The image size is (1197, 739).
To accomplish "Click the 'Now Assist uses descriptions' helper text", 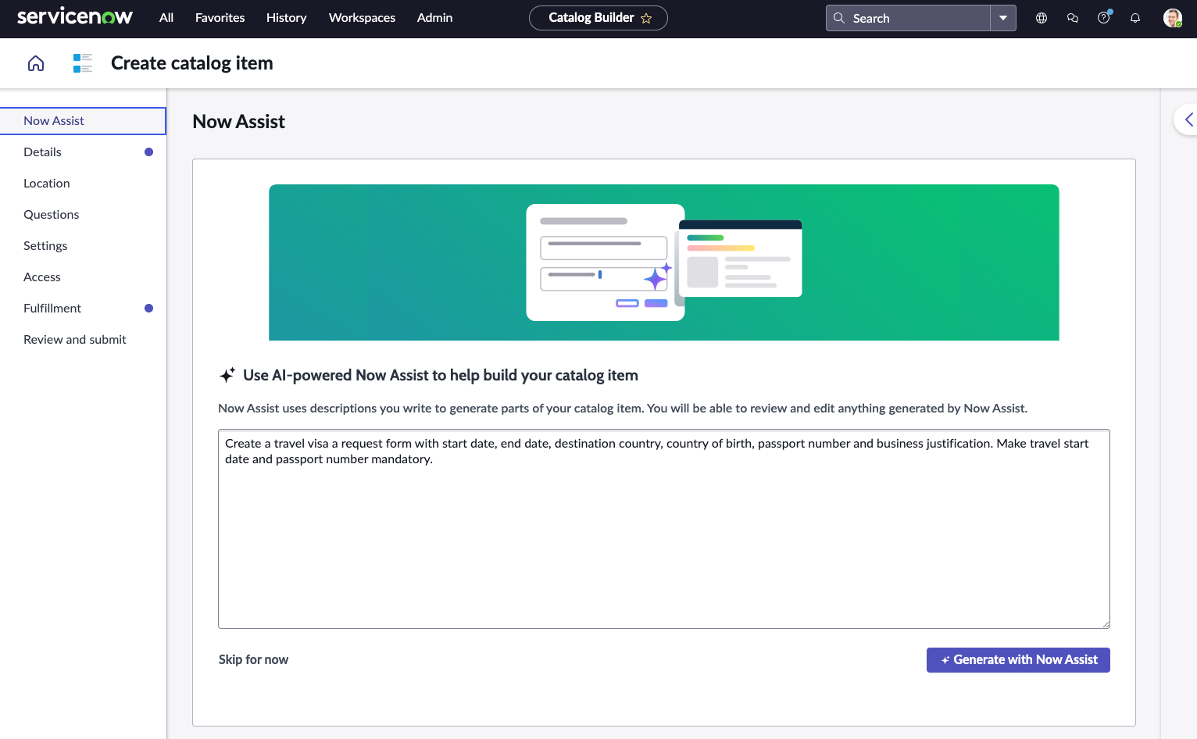I will (623, 409).
